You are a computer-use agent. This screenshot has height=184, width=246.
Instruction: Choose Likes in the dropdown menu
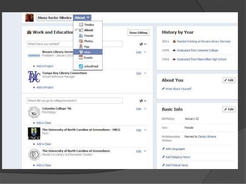88,52
